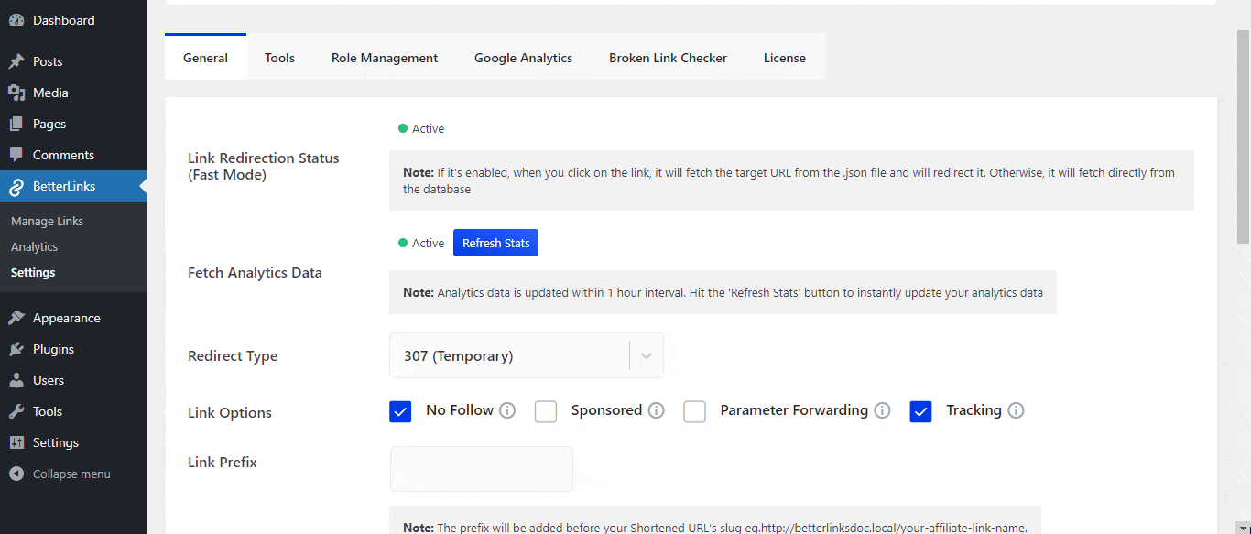Click into the Link Prefix text field

tap(481, 469)
